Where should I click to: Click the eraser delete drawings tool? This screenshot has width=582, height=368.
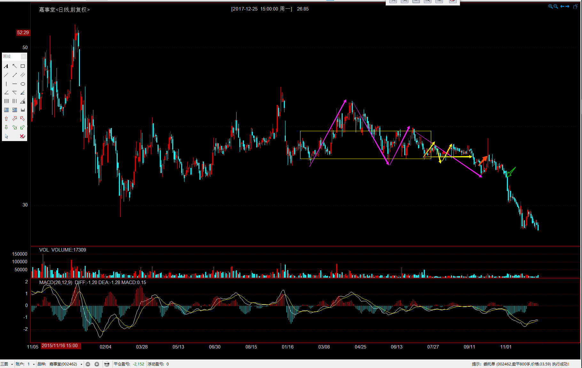[x=22, y=136]
